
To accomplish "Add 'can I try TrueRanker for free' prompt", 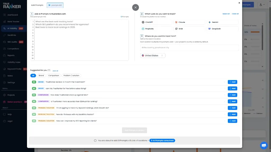I will pos(232,89).
